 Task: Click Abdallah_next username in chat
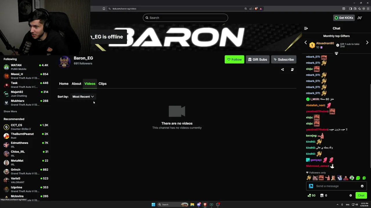(x=316, y=105)
